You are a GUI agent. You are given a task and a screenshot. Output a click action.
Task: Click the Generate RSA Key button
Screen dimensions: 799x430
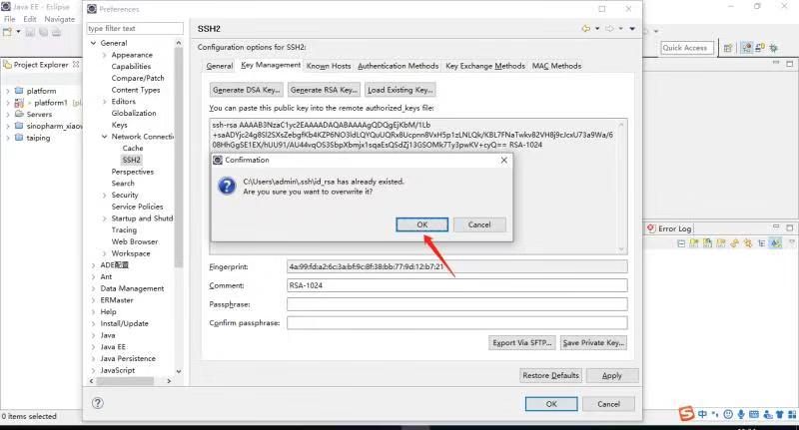pyautogui.click(x=324, y=90)
